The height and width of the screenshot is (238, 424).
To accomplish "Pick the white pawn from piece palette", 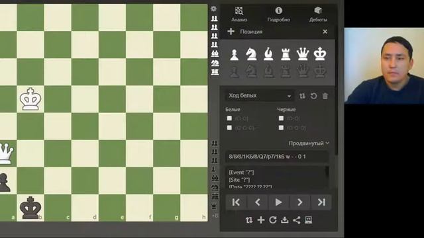I will (x=234, y=54).
